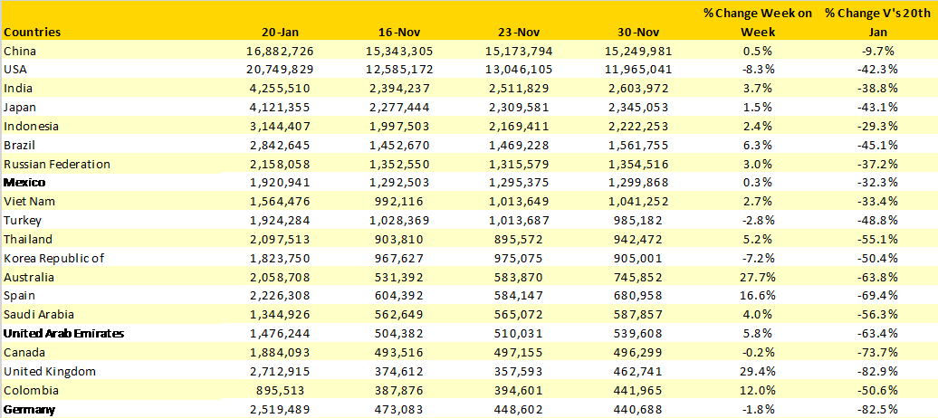The height and width of the screenshot is (418, 938).
Task: Select Indonesia's 23-Nov value 2,169,411
Action: (x=522, y=127)
